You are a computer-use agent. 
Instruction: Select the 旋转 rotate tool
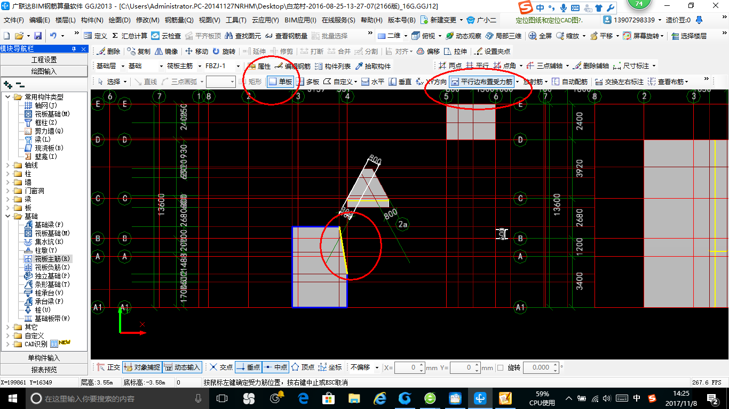click(x=224, y=51)
